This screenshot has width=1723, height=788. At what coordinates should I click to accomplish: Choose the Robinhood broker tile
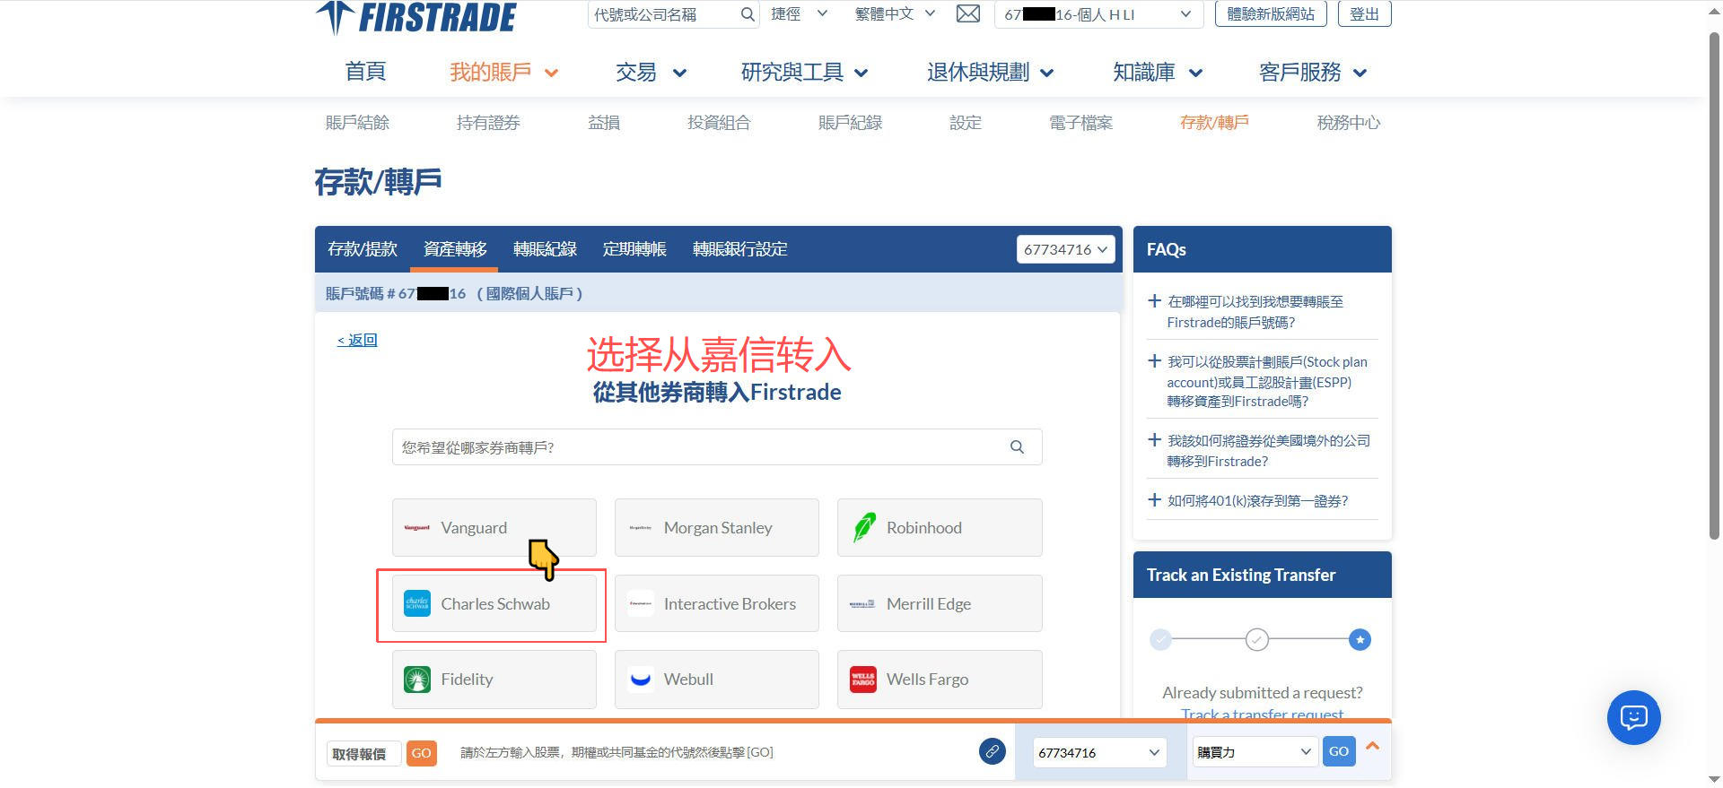(939, 528)
